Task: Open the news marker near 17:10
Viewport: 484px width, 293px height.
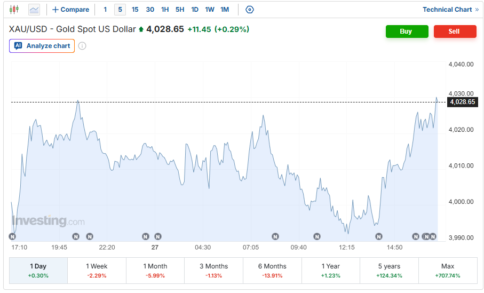Action: tap(12, 236)
